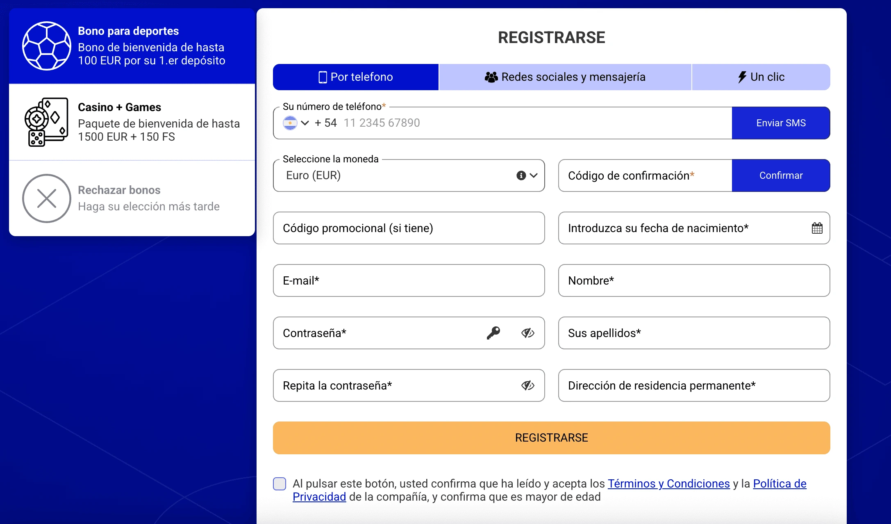This screenshot has height=524, width=891.
Task: Focus the Repita la contraseña field
Action: 409,385
